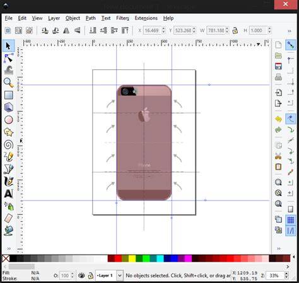The height and width of the screenshot is (283, 299).
Task: Expand command bar overflow chevron
Action: pos(279,249)
